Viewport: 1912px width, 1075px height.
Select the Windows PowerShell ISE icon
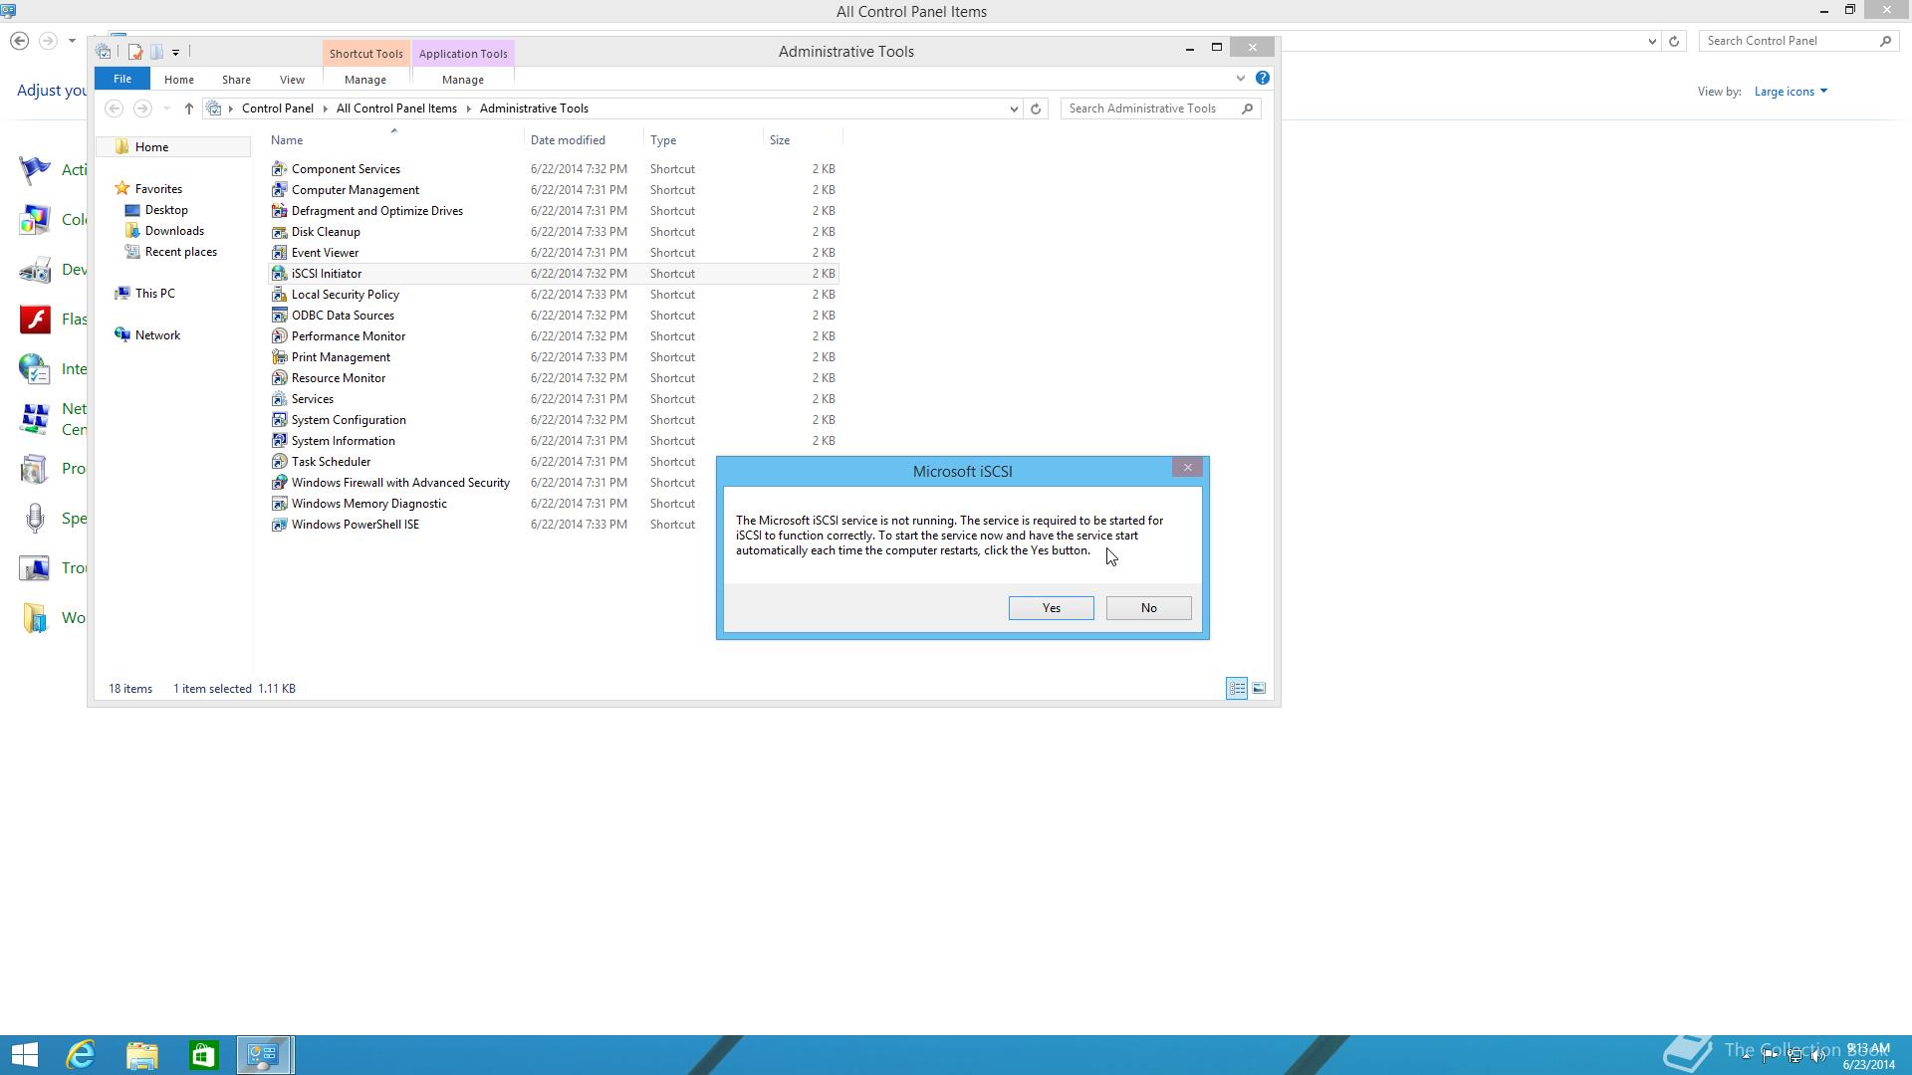tap(279, 525)
